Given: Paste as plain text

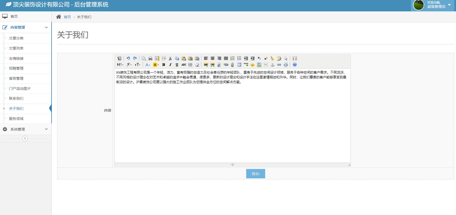Looking at the screenshot, I should [x=190, y=58].
